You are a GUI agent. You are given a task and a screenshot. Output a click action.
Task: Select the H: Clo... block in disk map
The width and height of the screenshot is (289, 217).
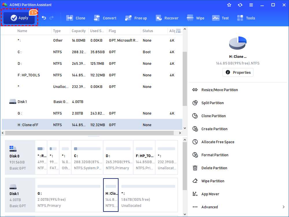pos(111,195)
